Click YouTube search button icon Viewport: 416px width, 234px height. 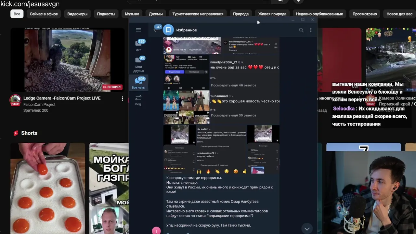pyautogui.click(x=280, y=1)
